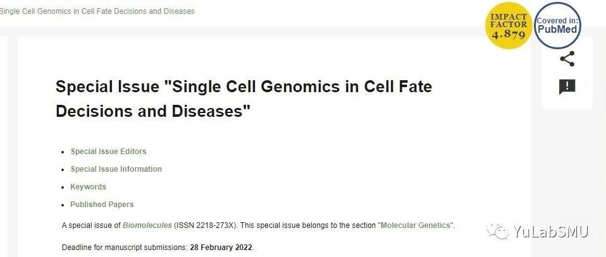Open the Covered in PubMed badge
This screenshot has height=257, width=606.
click(x=557, y=26)
